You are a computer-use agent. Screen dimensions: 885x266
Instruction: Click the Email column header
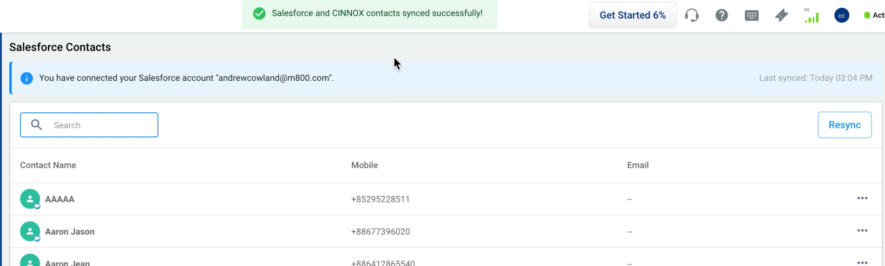coord(637,165)
